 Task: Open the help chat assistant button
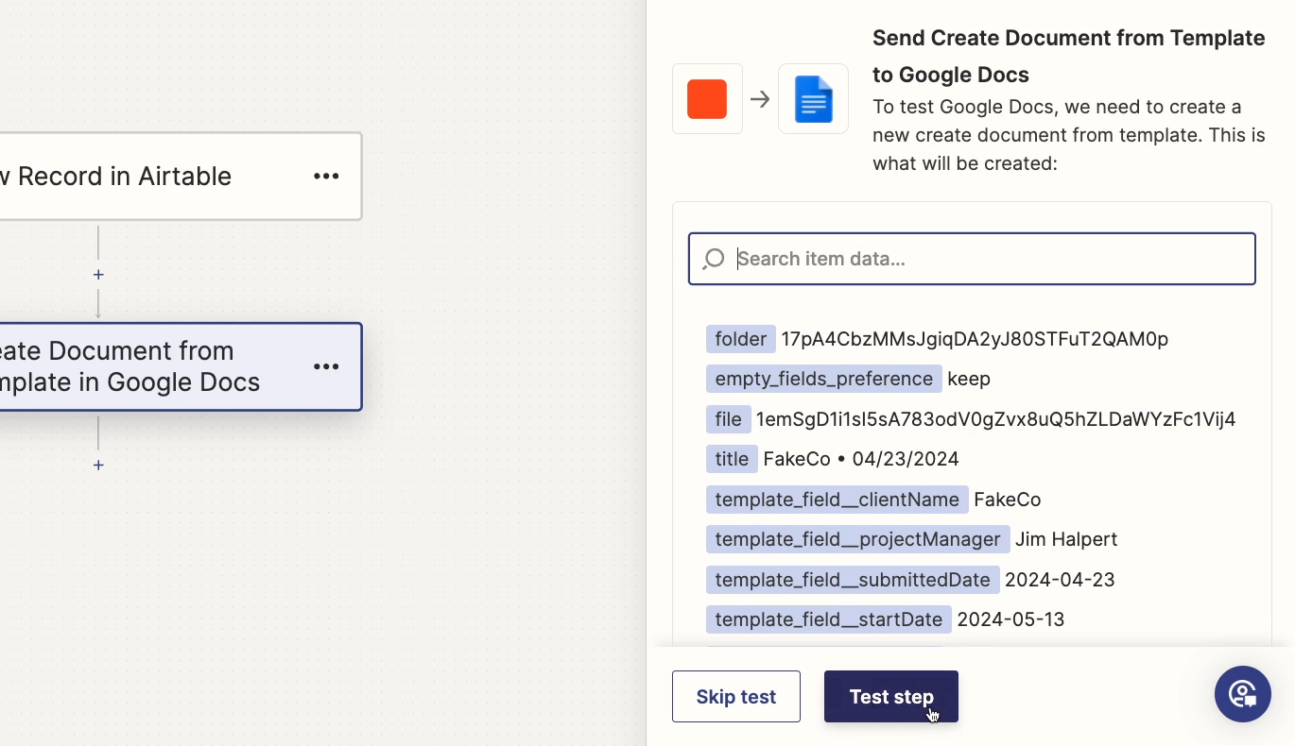click(x=1242, y=694)
